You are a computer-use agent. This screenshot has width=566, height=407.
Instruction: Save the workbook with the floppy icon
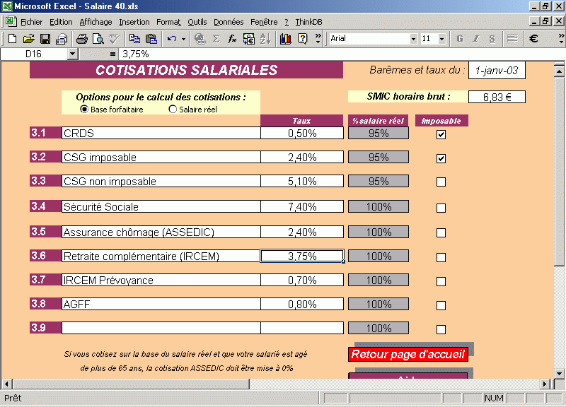(45, 39)
